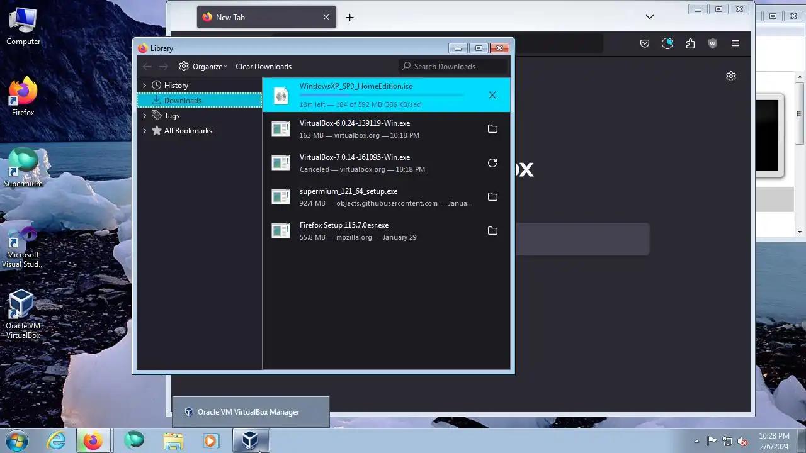This screenshot has width=806, height=453.
Task: Open containing folder for Firefox Setup 115.7.0esr.exe
Action: (492, 231)
